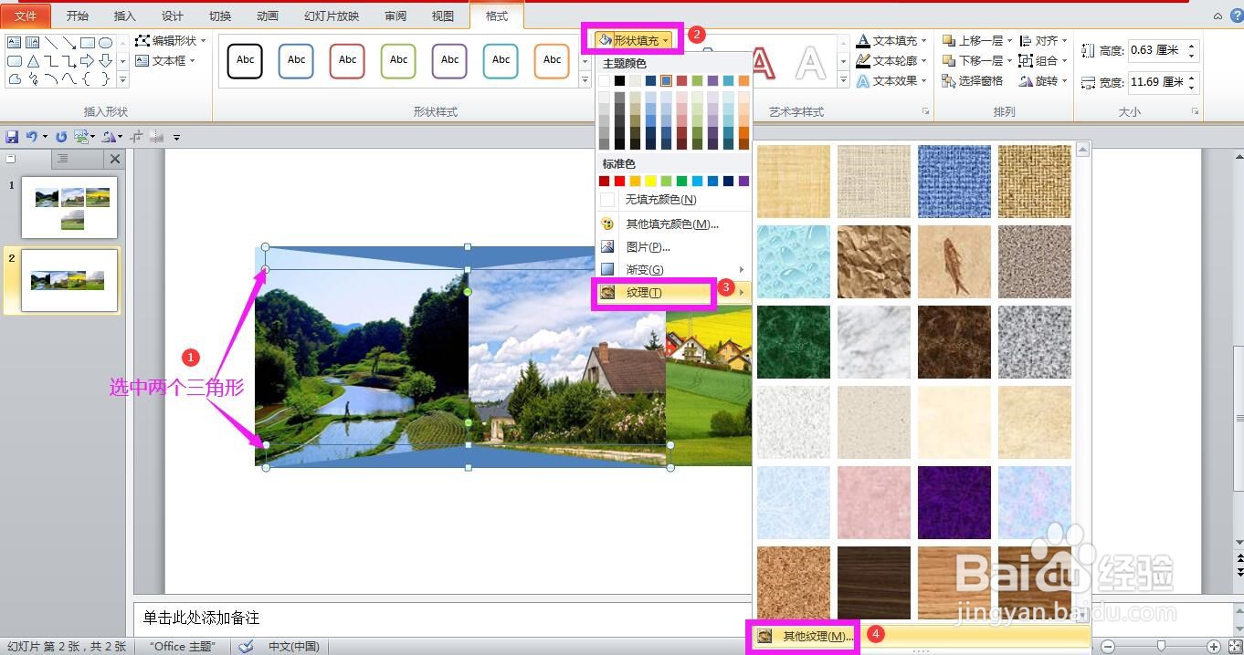Open More Fill Colors (其他填充颜色)
The height and width of the screenshot is (655, 1244).
point(674,224)
